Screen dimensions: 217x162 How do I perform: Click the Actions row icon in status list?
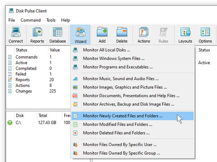click(x=10, y=86)
